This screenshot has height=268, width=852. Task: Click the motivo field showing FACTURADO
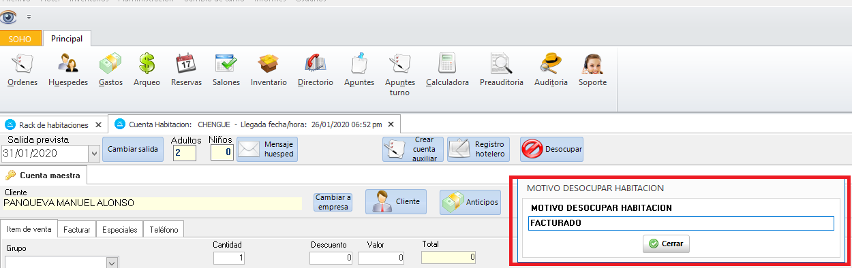point(681,223)
